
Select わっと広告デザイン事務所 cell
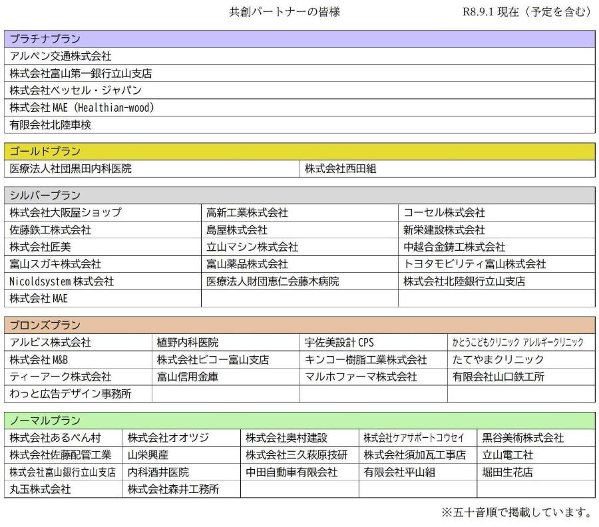[x=79, y=394]
